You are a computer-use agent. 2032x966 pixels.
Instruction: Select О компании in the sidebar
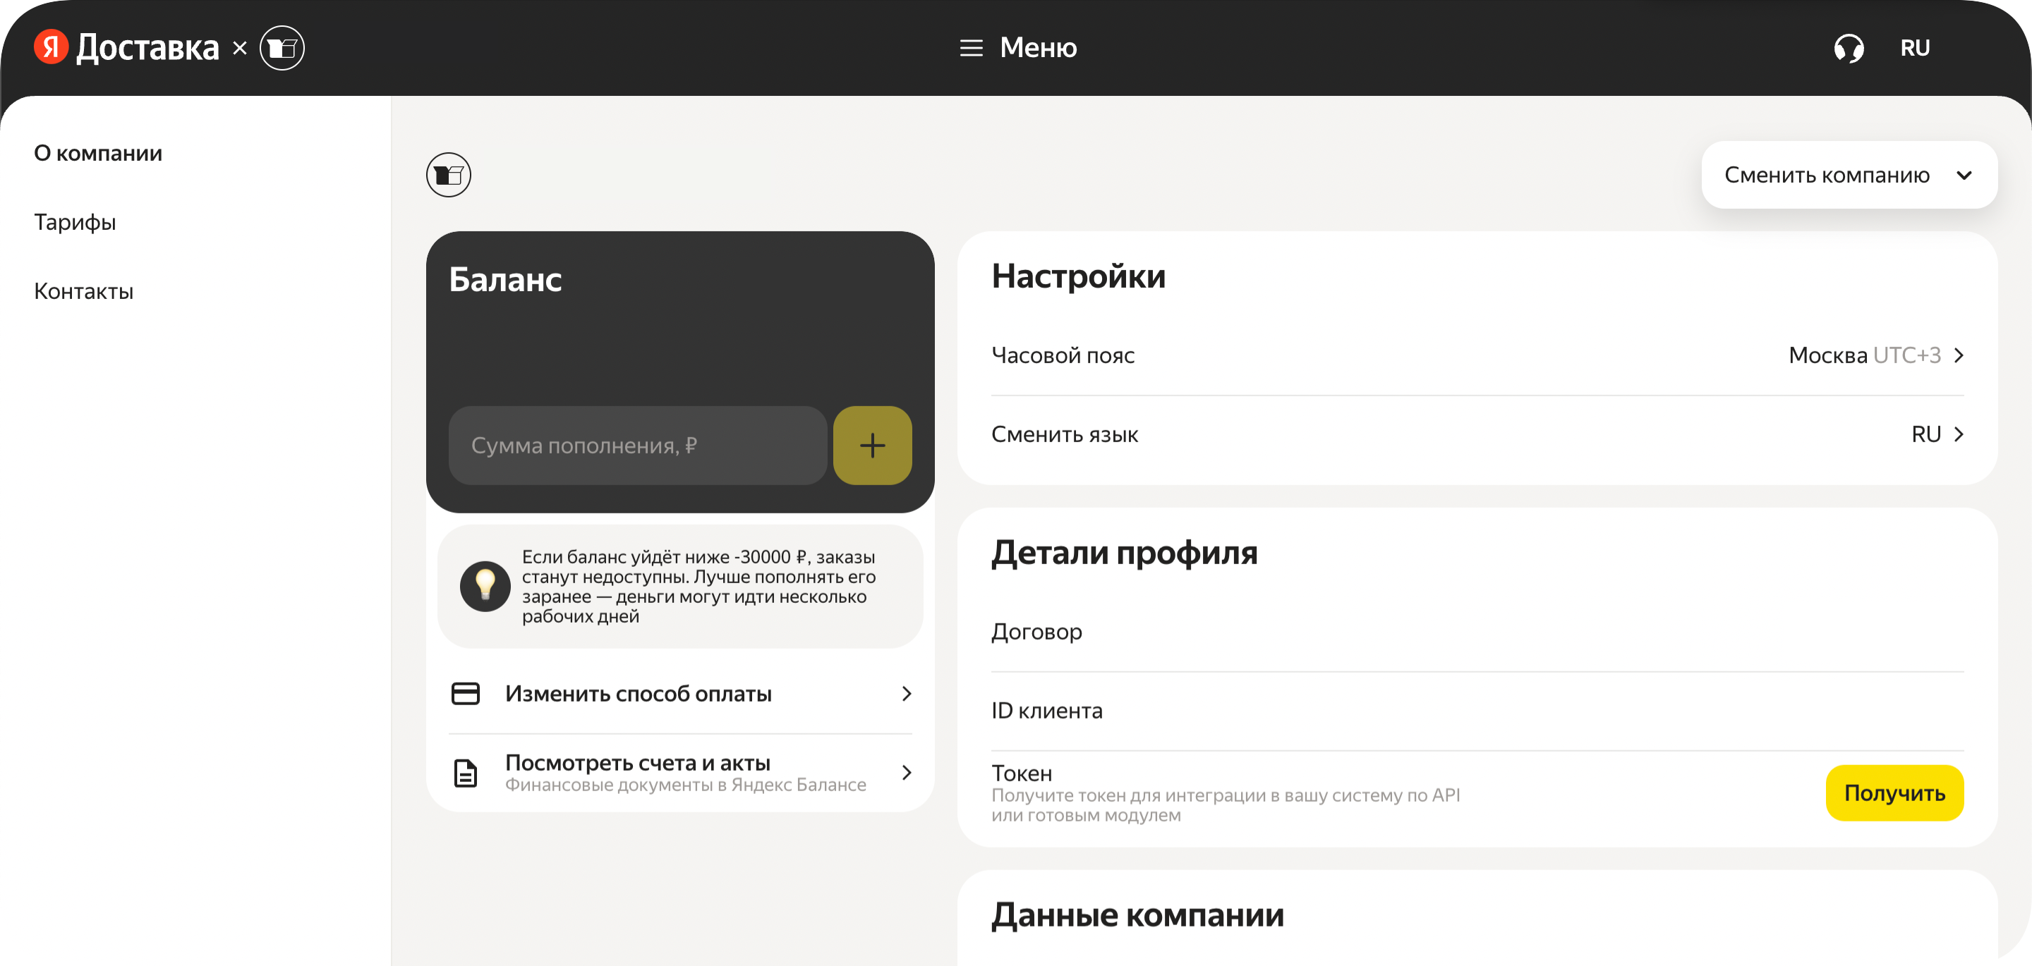[x=98, y=153]
